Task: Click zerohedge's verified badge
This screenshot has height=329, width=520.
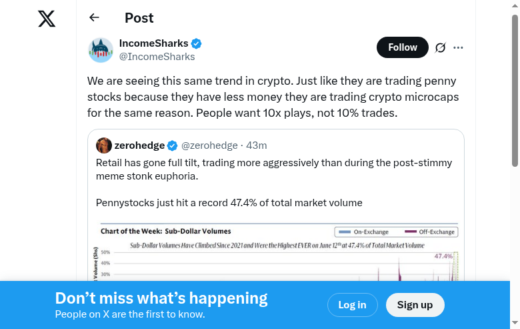Action: (172, 145)
